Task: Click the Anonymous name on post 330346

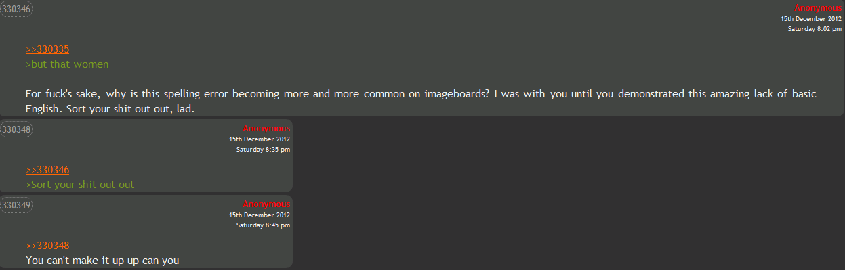Action: (x=819, y=7)
